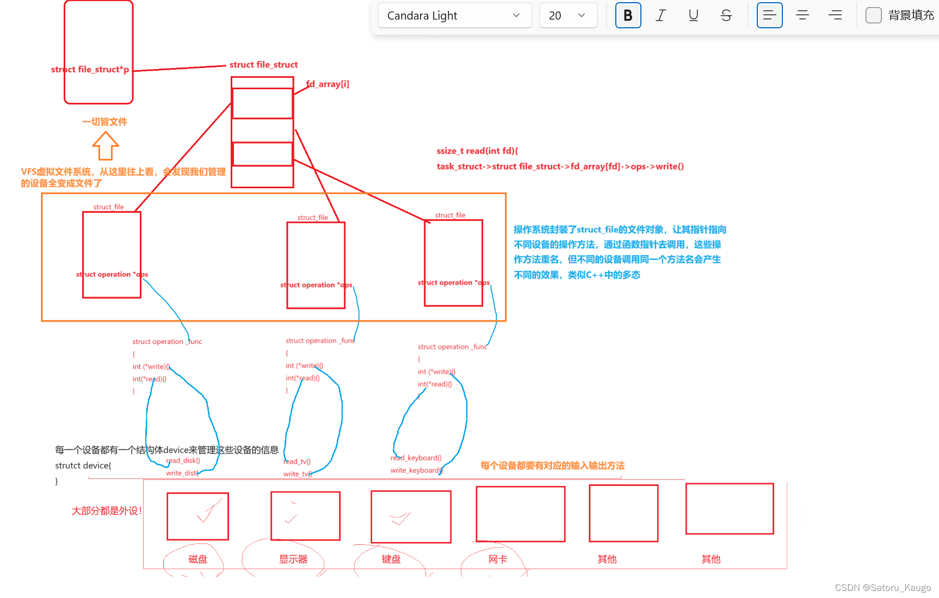Click the '每个设备都要有对应的输入输出方法' text
Screen dimensions: 939x598
click(x=552, y=466)
